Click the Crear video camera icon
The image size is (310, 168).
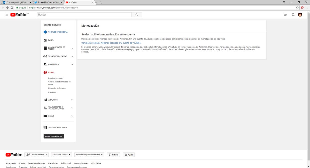click(x=45, y=116)
